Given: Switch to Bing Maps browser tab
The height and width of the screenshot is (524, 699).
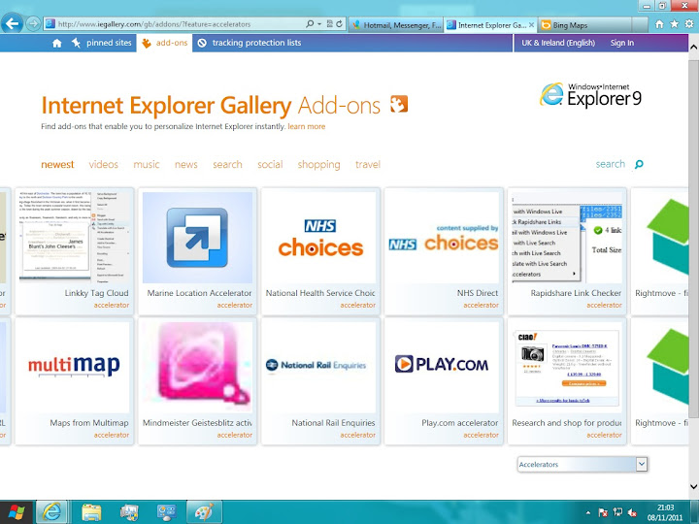Looking at the screenshot, I should pos(584,25).
